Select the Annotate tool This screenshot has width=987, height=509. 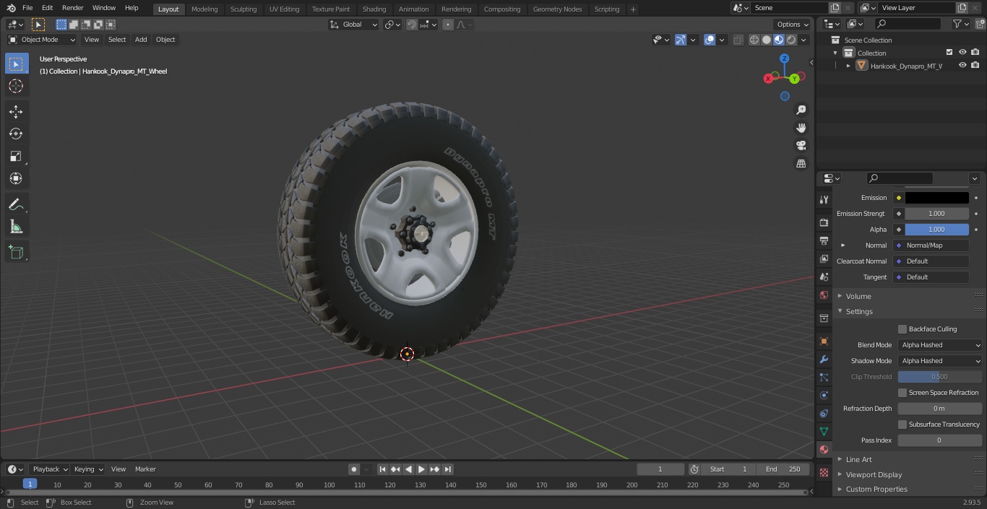16,205
